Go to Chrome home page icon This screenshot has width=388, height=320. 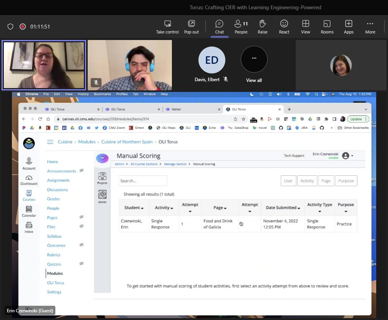(48, 119)
